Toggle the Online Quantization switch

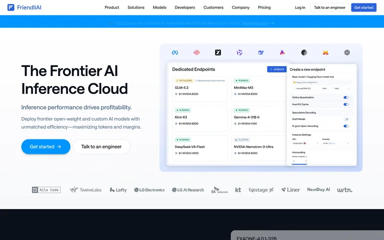click(346, 97)
